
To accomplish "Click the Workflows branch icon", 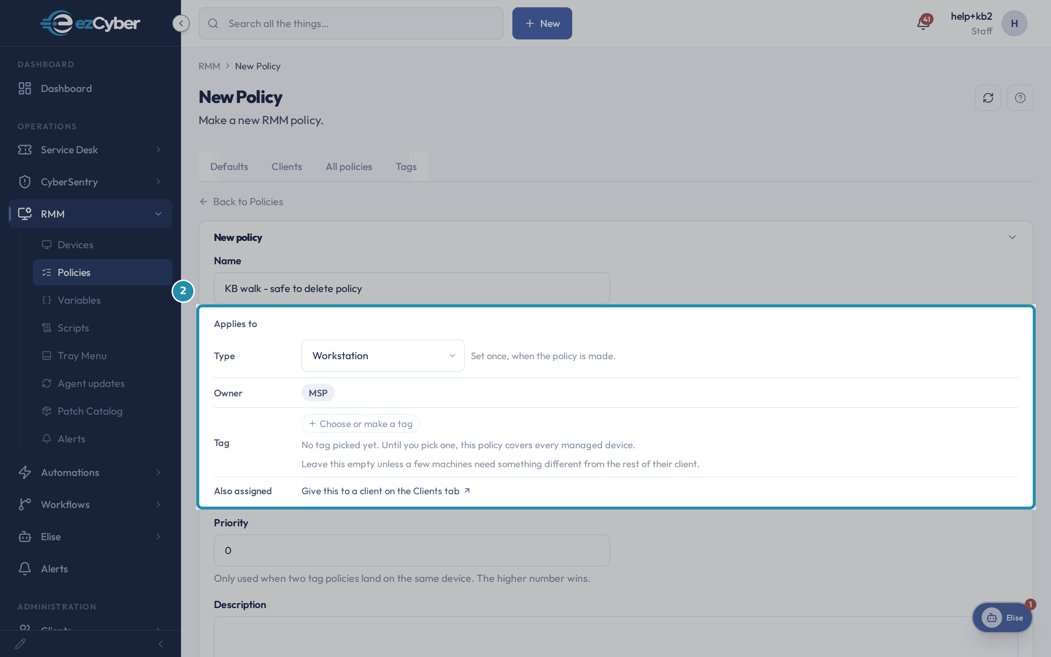I will [x=25, y=504].
